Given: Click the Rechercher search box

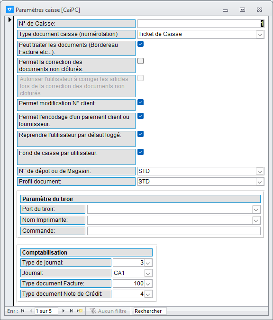Looking at the screenshot, I should [150, 311].
